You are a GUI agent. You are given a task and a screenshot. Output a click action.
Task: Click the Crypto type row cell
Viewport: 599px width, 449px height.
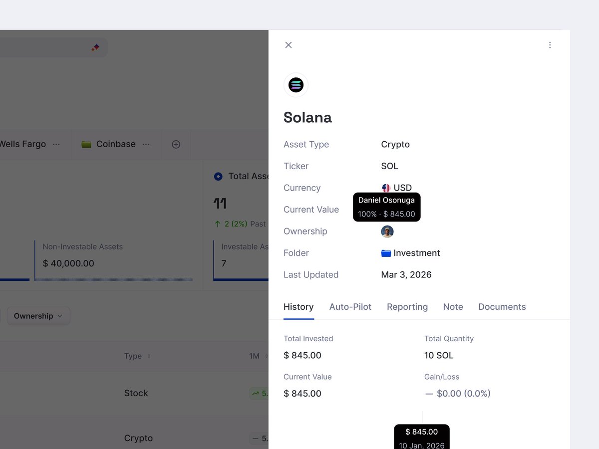tap(138, 438)
